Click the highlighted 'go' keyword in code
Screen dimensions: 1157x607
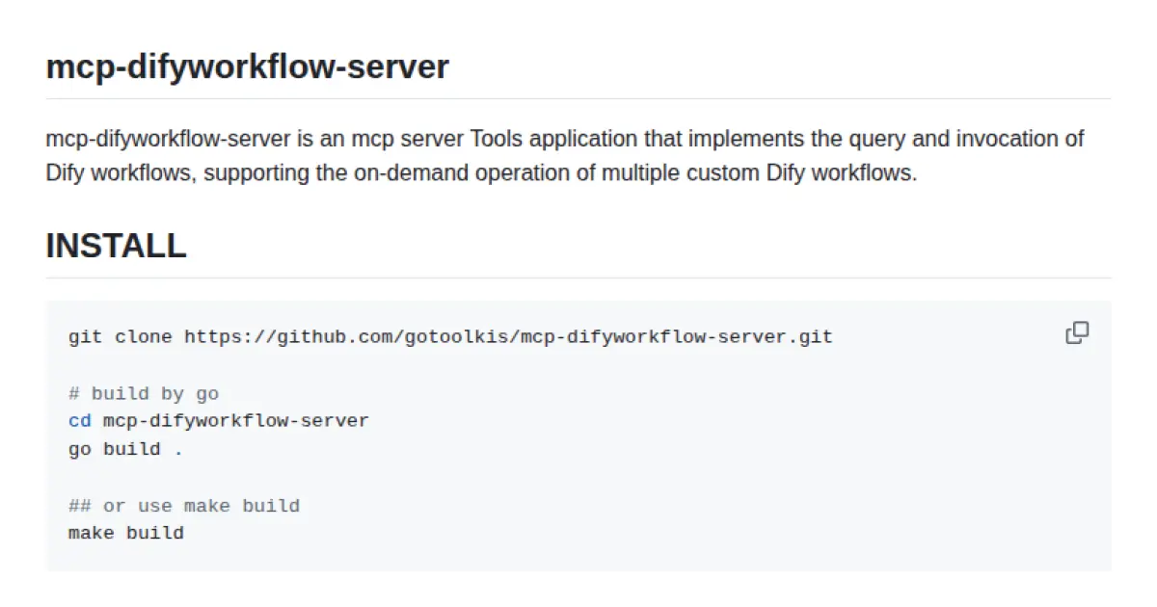[x=78, y=448]
